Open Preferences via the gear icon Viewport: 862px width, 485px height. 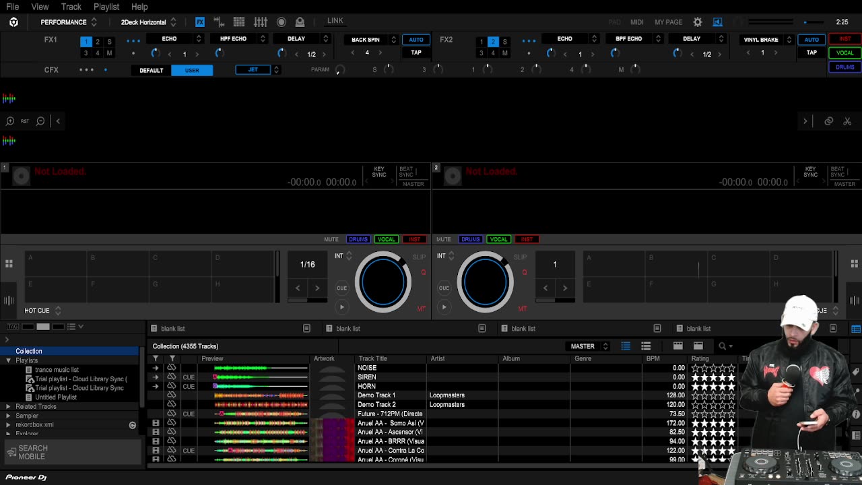point(698,22)
